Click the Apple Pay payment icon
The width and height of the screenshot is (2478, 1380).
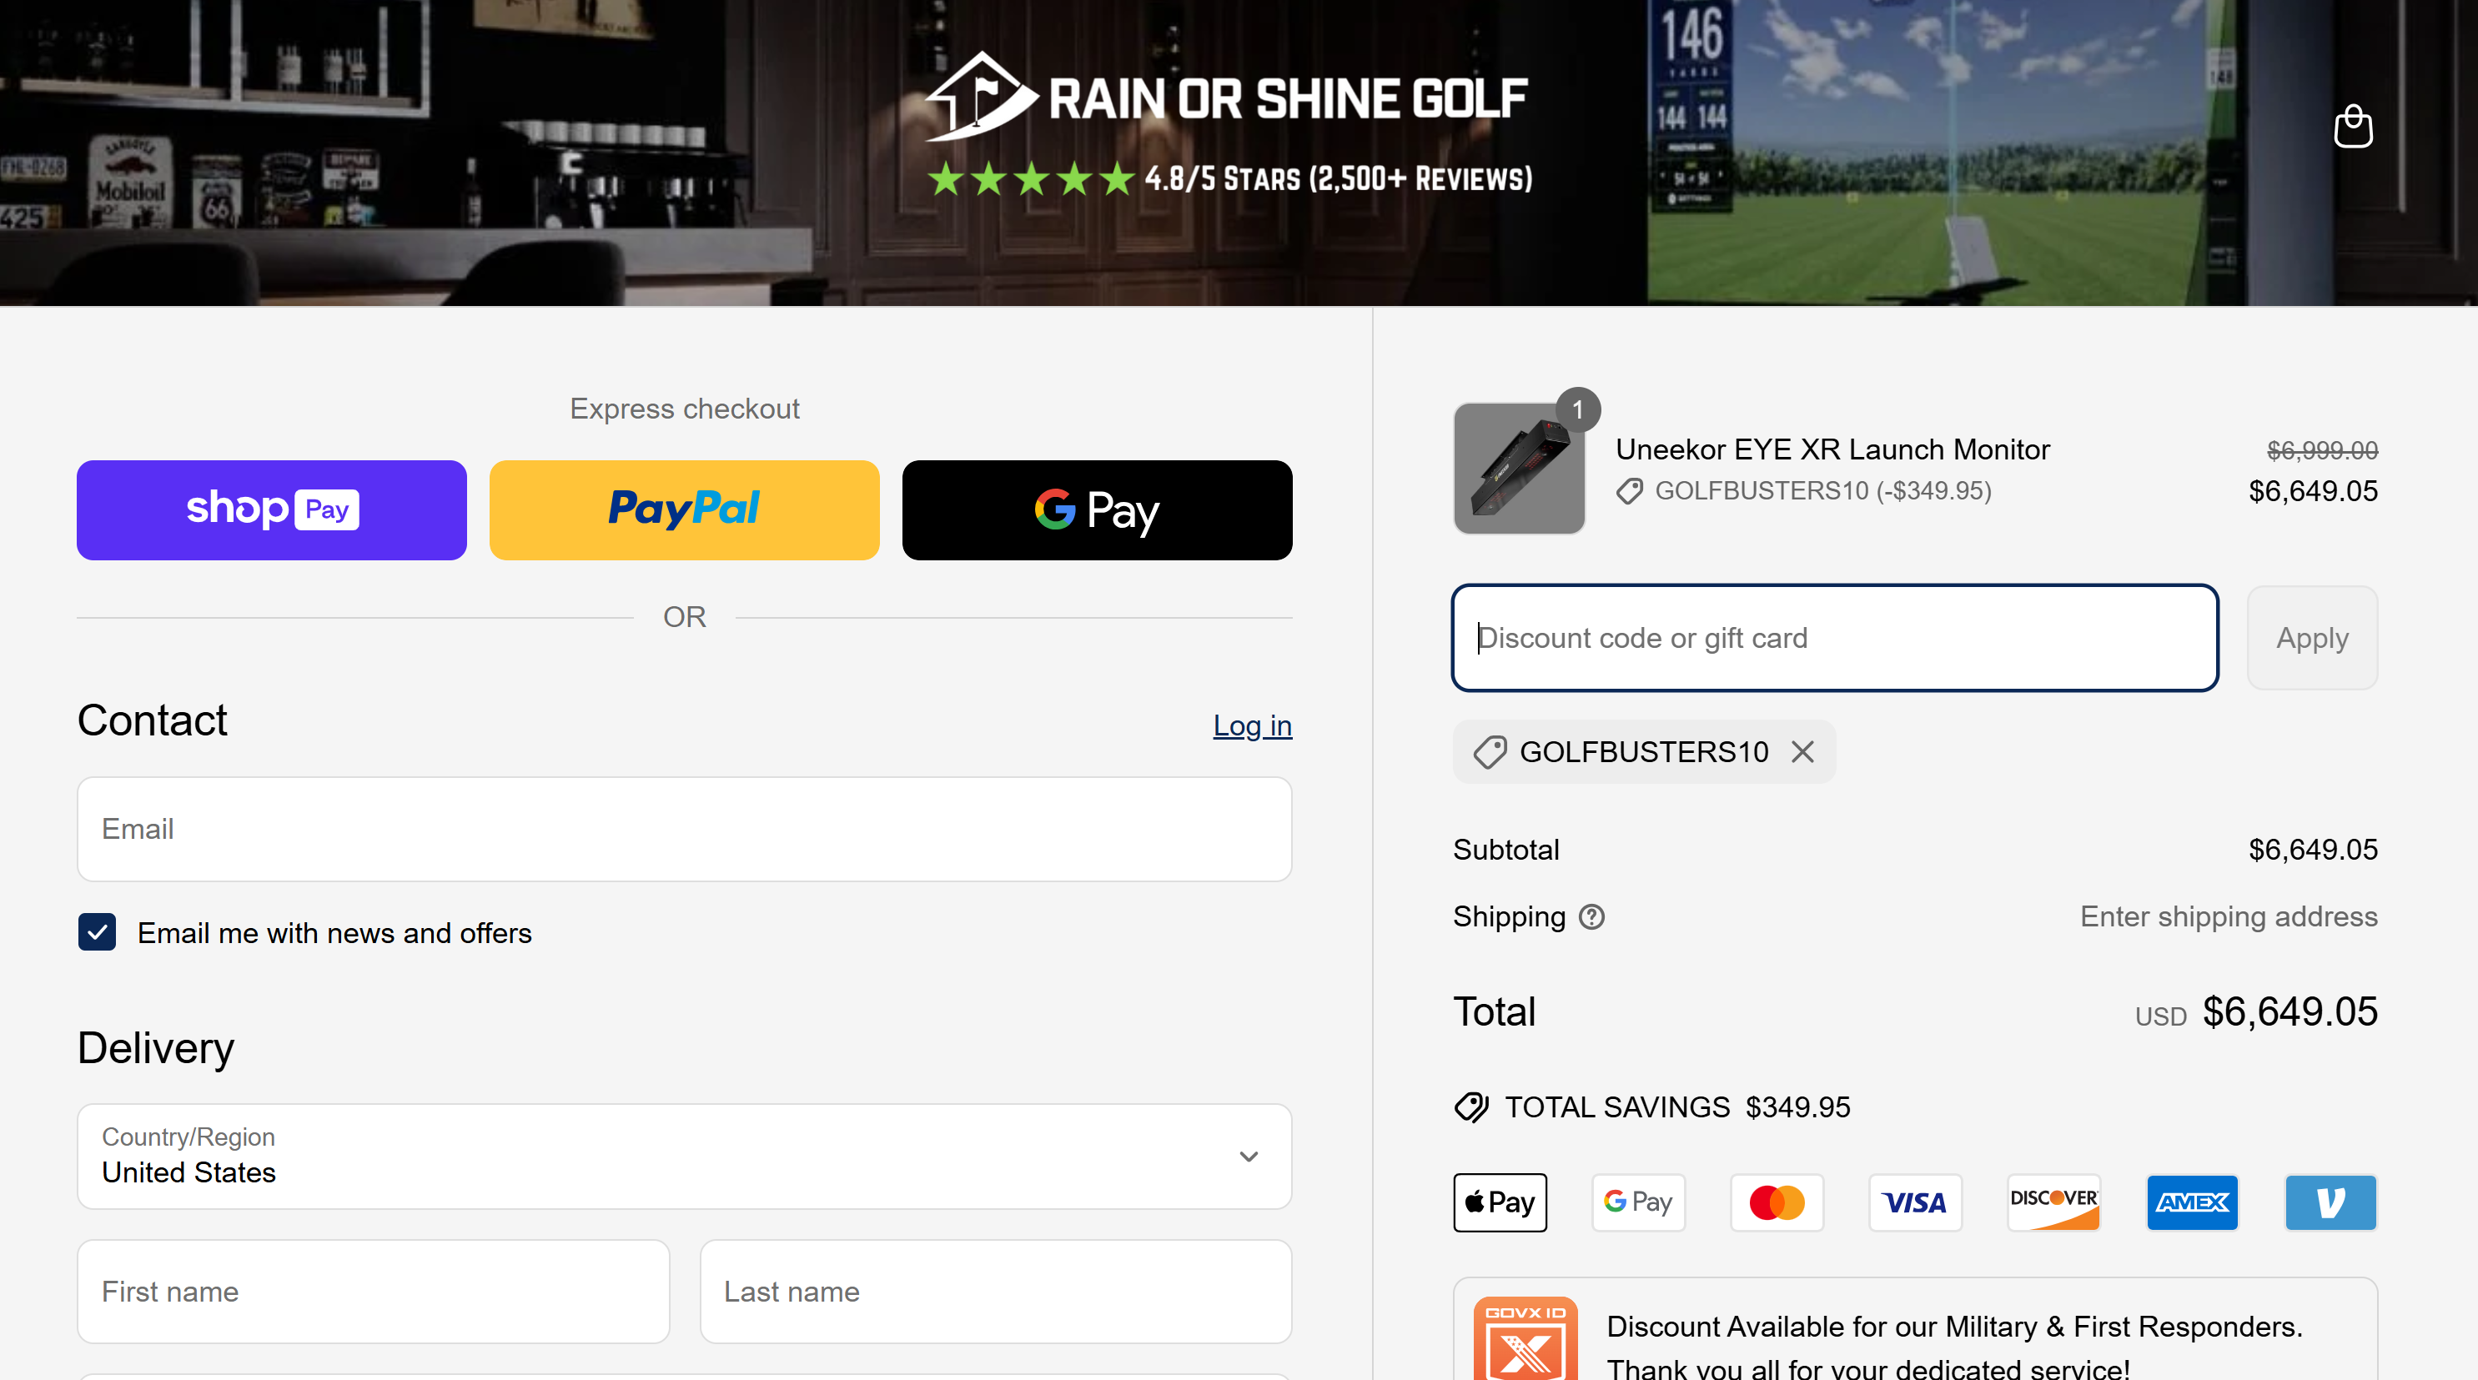coord(1500,1202)
